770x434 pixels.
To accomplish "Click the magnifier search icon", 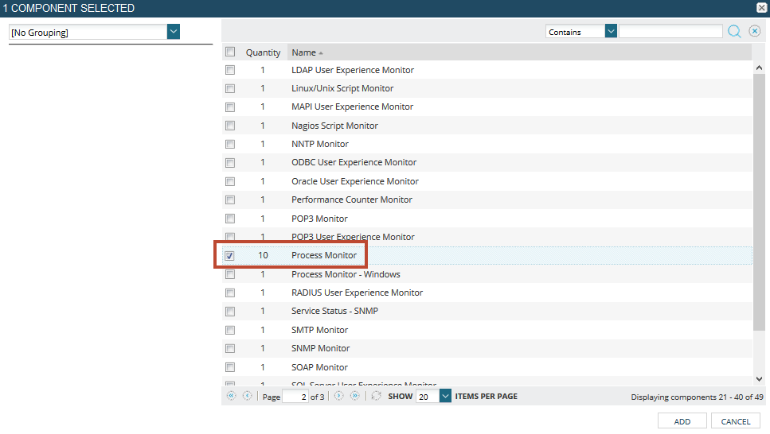I will (x=734, y=32).
